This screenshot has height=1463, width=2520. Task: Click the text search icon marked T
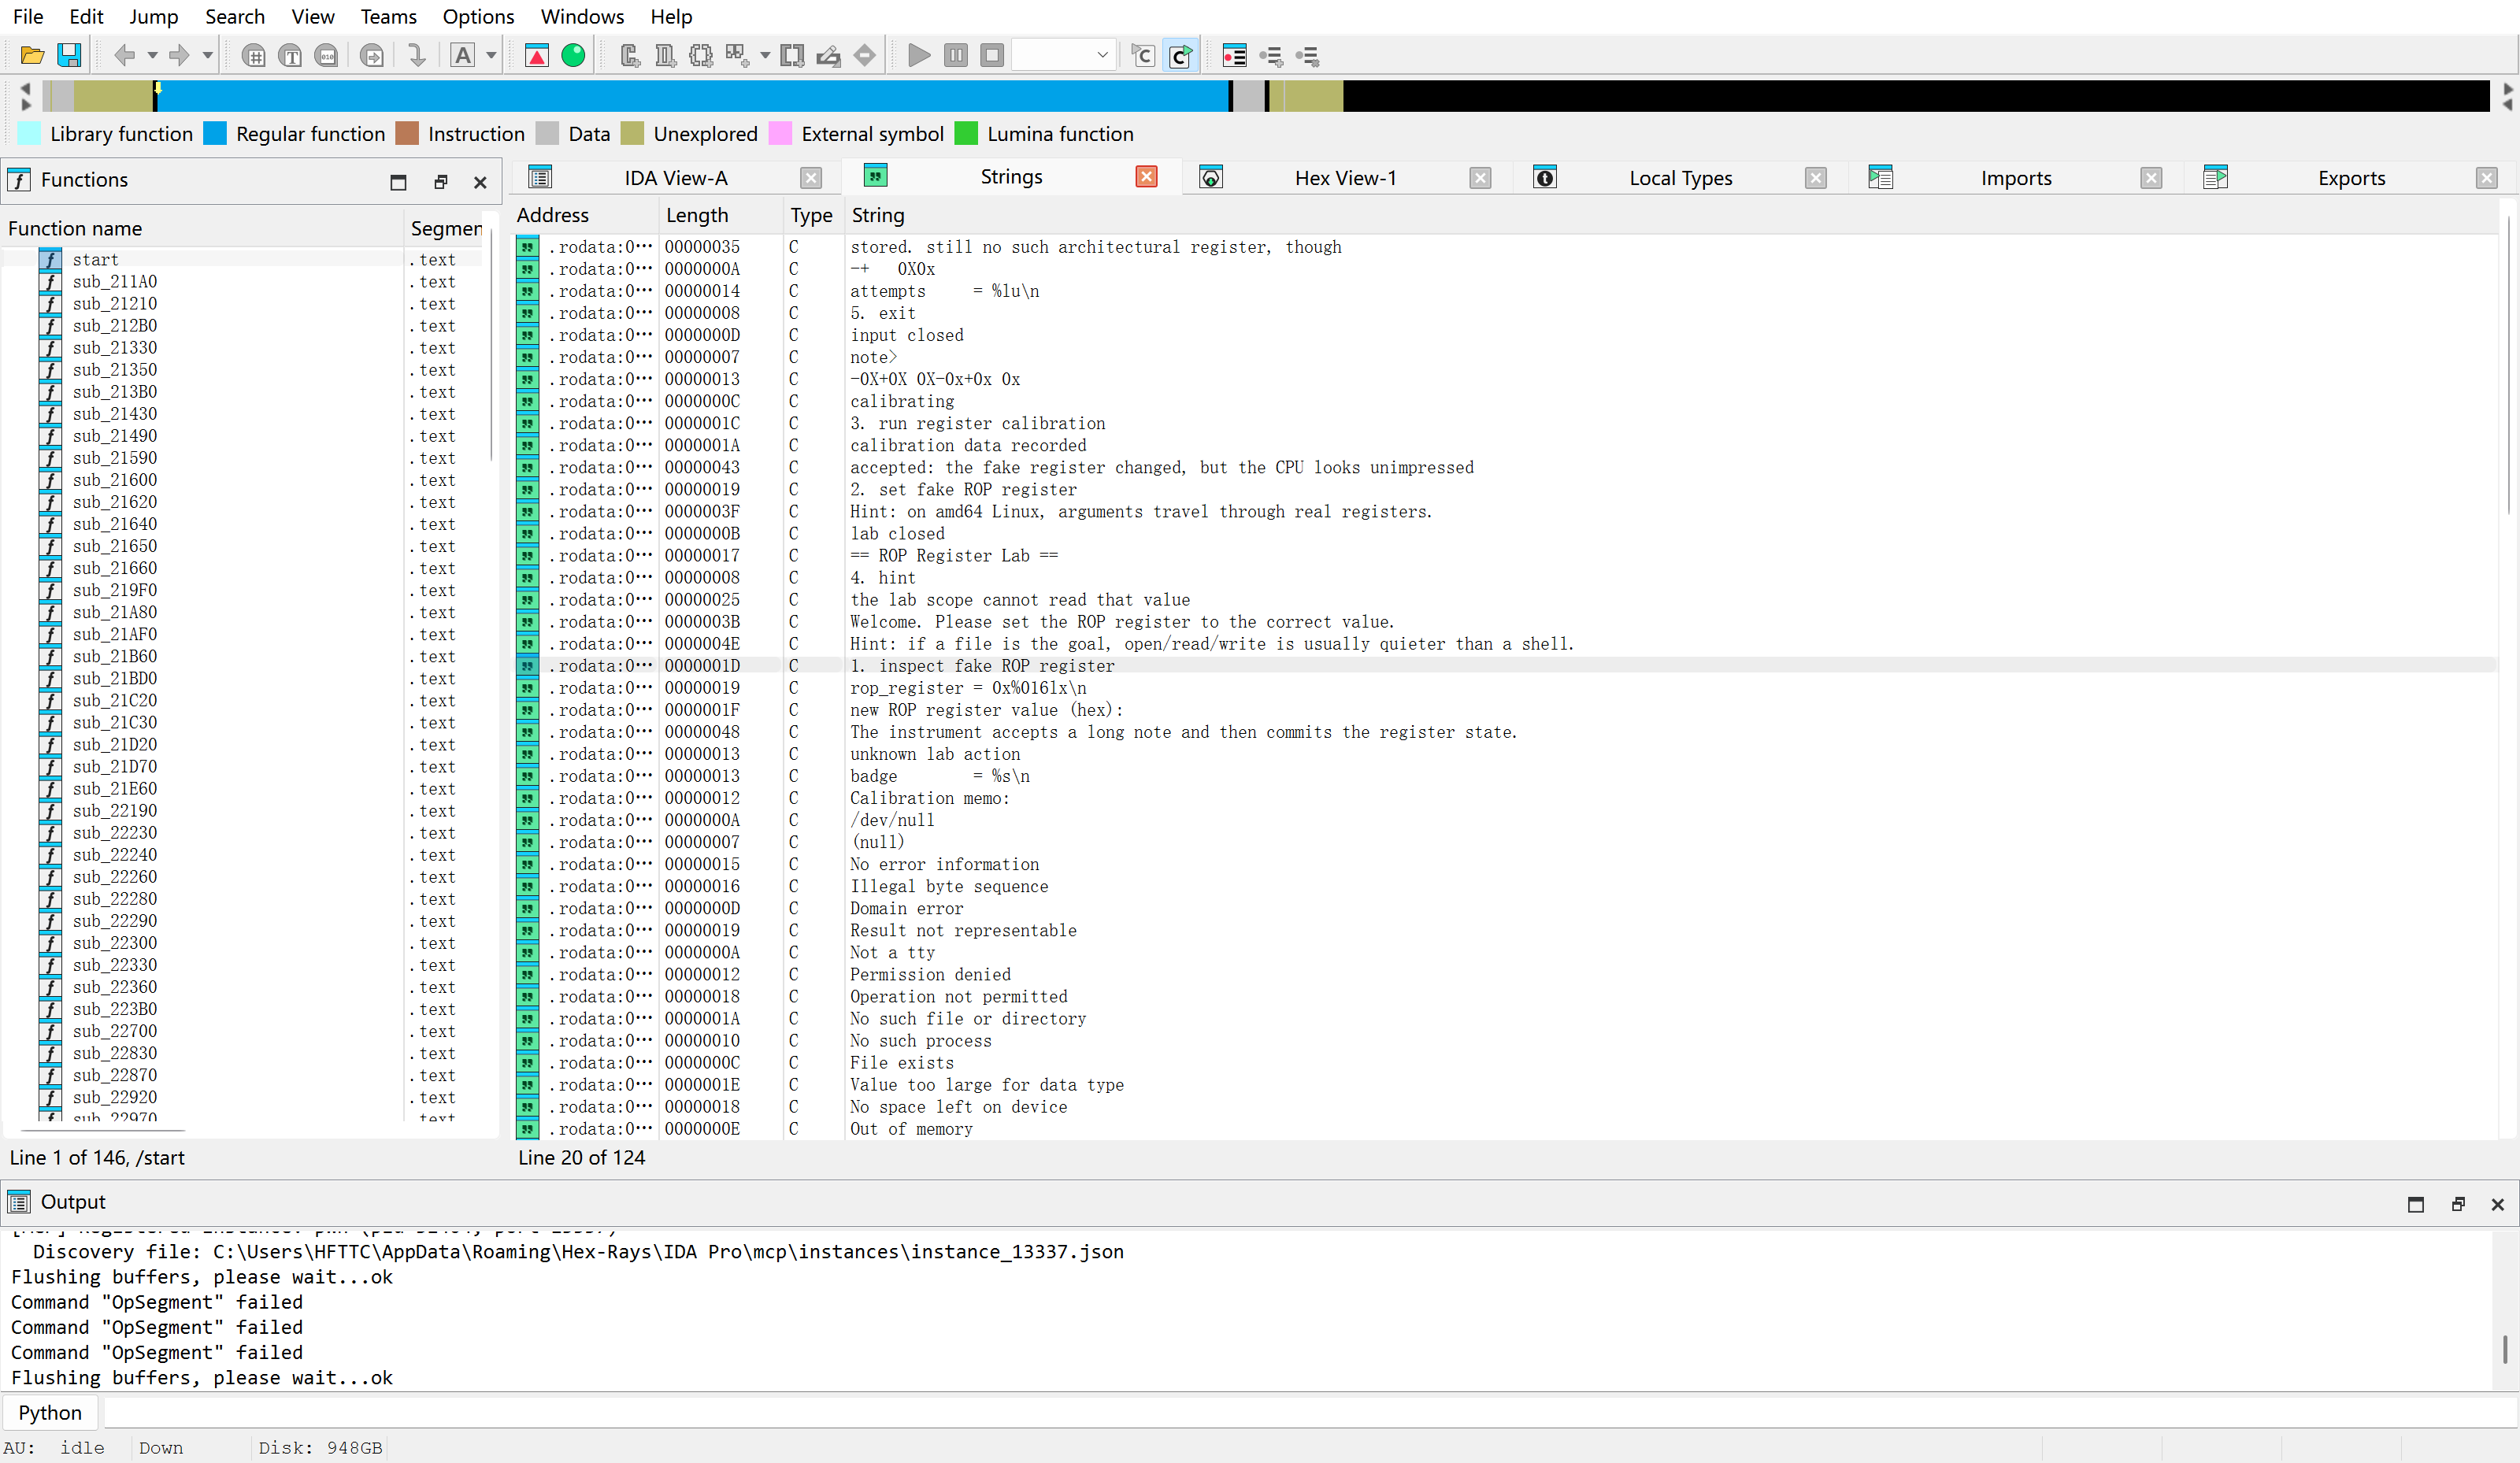tap(290, 56)
